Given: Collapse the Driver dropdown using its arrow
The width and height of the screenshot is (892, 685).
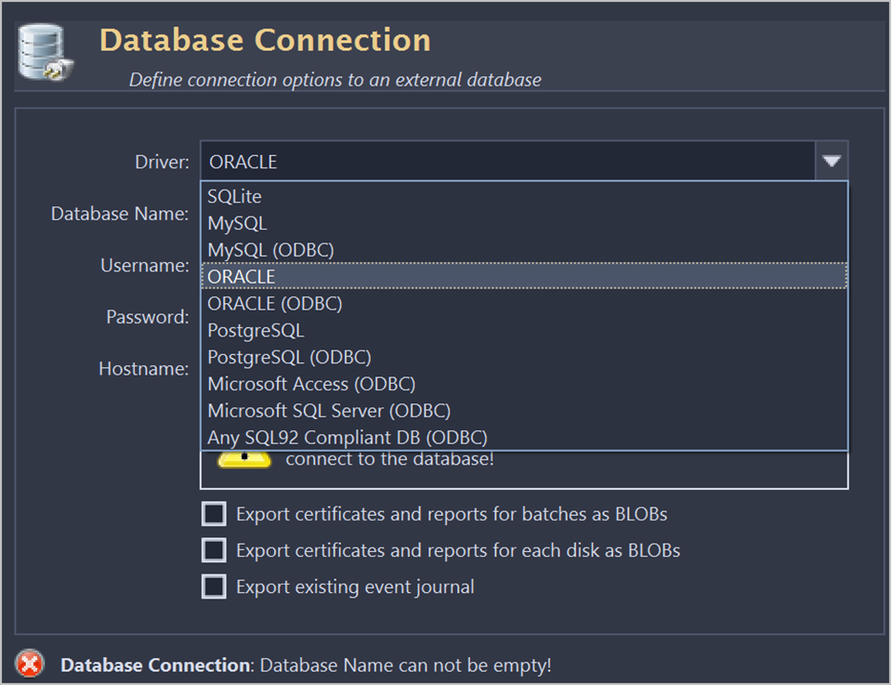Looking at the screenshot, I should 831,162.
